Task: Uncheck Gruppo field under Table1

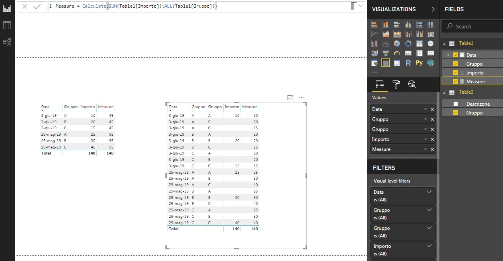Action: coord(456,64)
